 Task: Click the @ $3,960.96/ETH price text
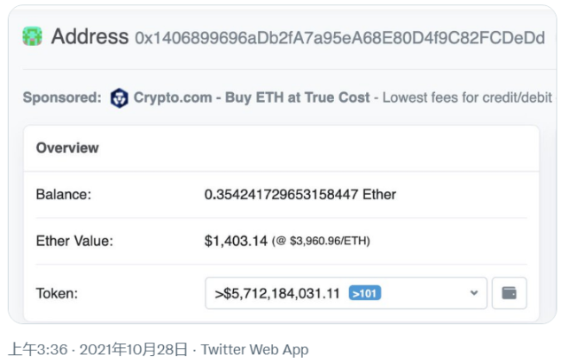coord(321,241)
